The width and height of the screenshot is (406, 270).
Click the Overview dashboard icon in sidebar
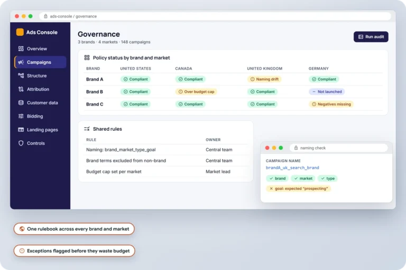21,49
